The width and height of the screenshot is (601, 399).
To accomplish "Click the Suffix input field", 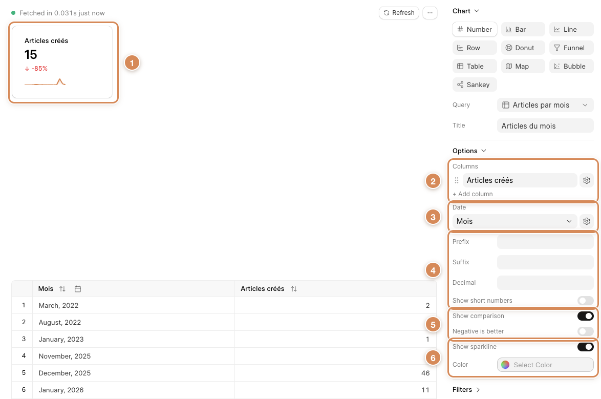I will tap(545, 262).
